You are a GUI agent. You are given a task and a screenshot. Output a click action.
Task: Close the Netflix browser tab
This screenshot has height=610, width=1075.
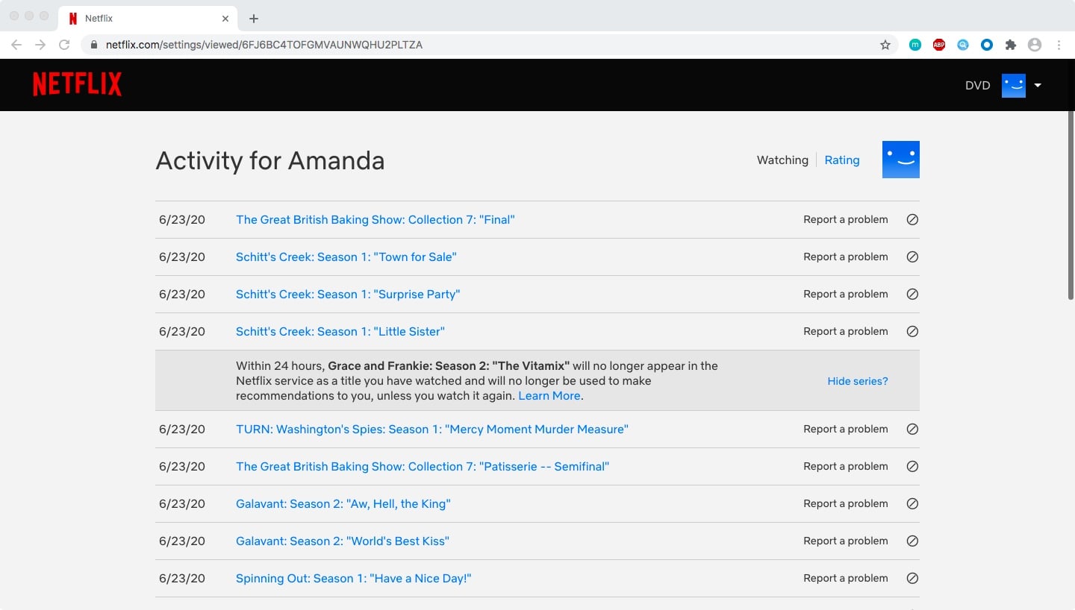pos(225,18)
